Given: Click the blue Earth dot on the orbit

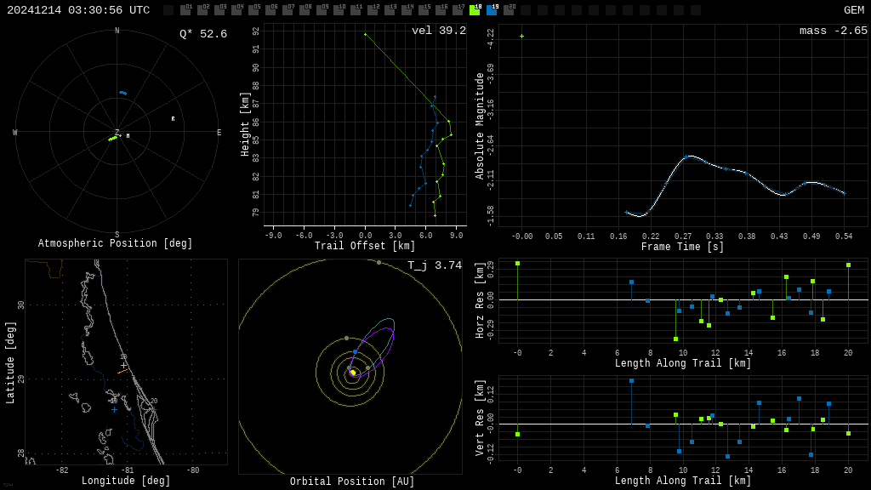Looking at the screenshot, I should pyautogui.click(x=356, y=351).
